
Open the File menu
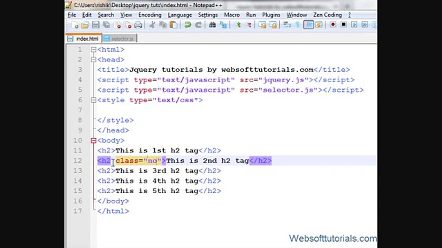[x=72, y=15]
